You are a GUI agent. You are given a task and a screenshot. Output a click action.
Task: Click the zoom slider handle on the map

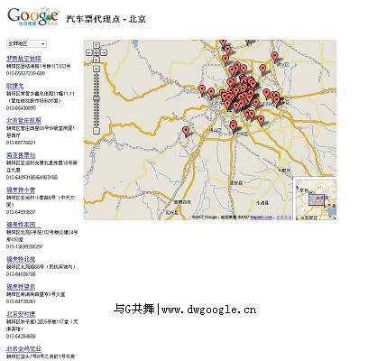(97, 98)
